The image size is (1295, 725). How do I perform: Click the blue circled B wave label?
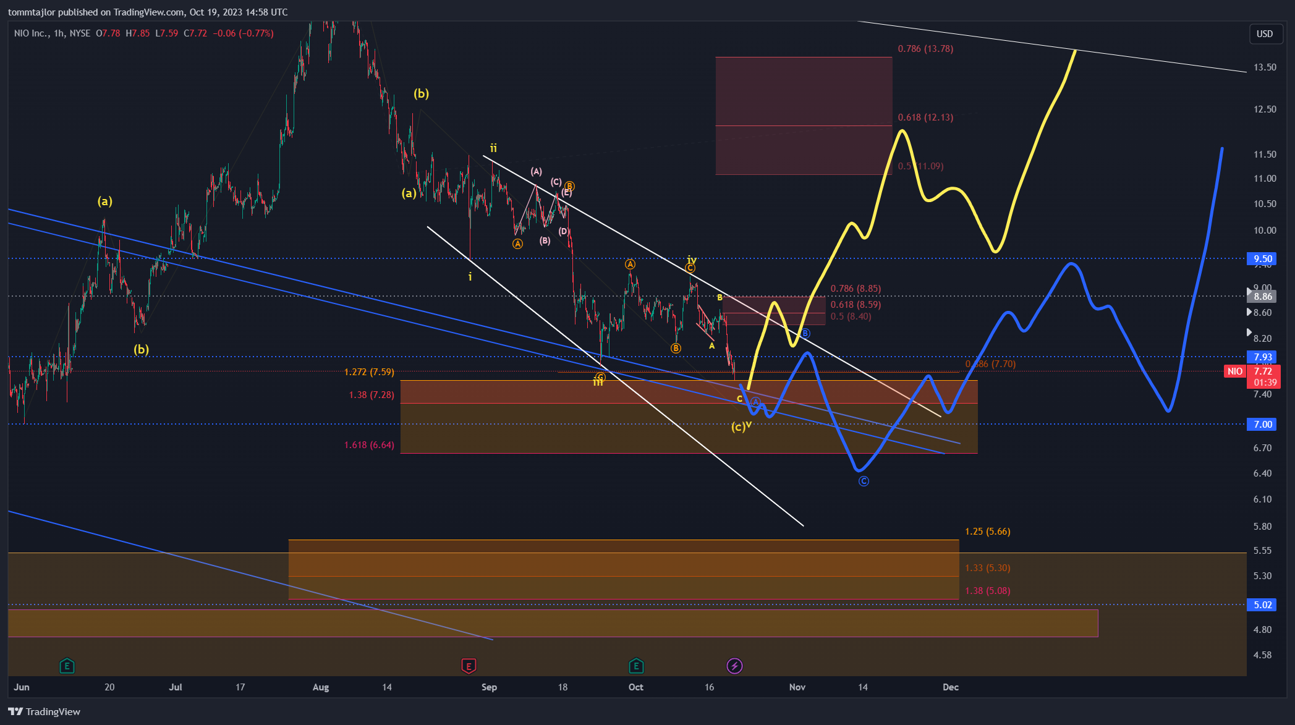point(805,334)
